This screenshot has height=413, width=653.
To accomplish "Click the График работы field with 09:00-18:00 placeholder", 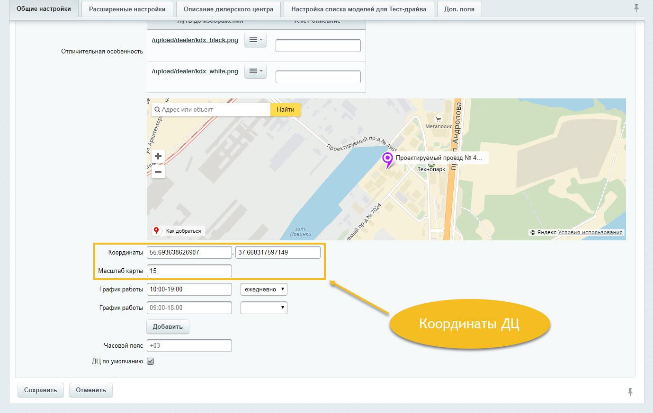I will (x=189, y=308).
